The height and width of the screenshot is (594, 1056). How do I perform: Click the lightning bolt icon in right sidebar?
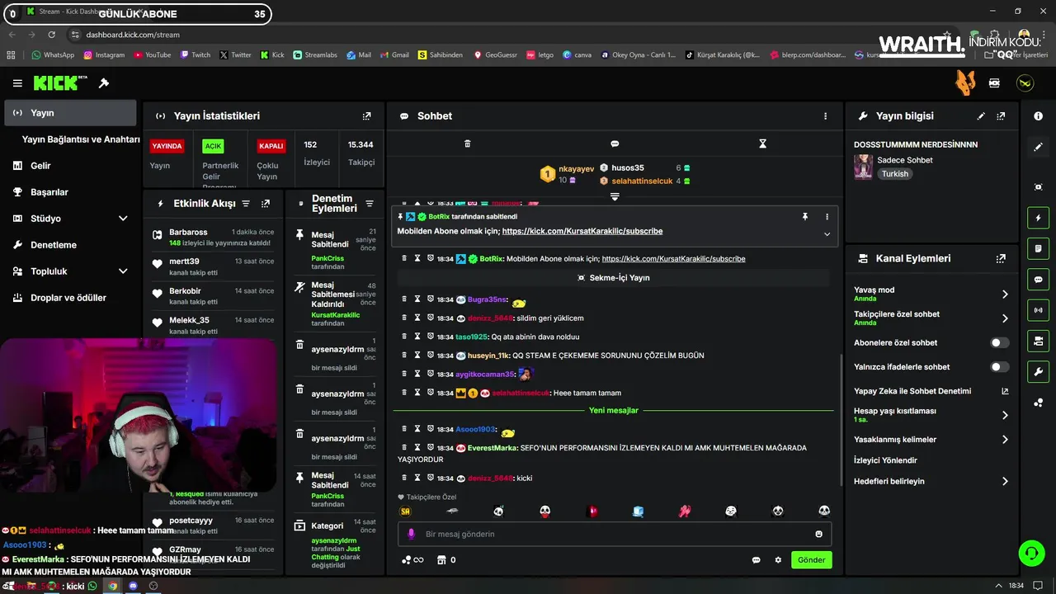[x=1039, y=218]
